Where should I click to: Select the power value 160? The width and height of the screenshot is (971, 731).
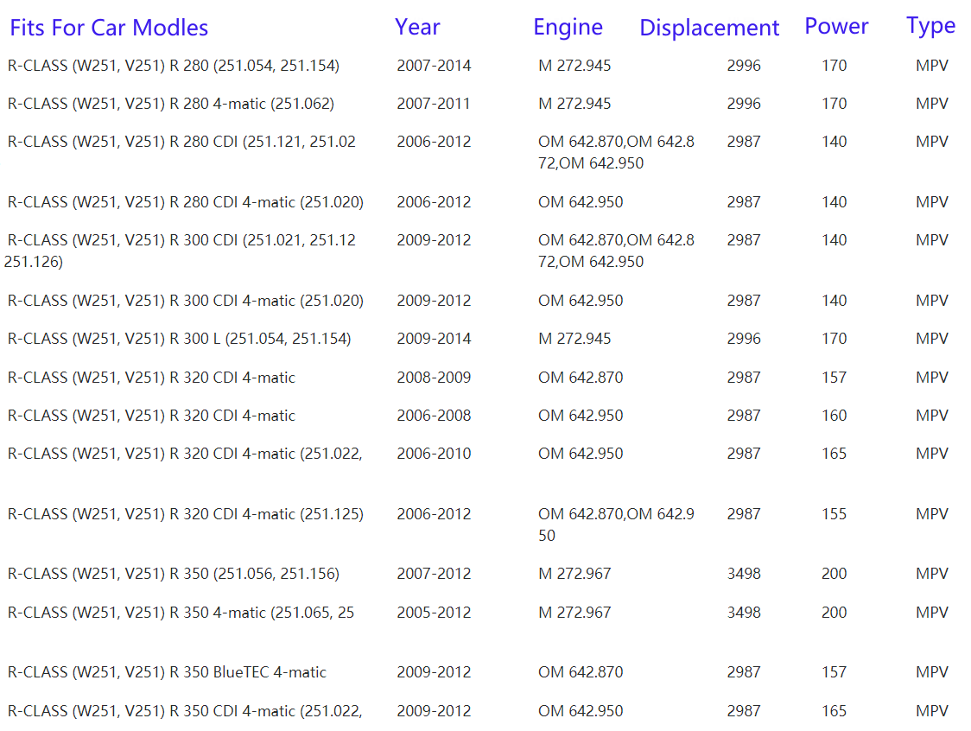click(834, 416)
